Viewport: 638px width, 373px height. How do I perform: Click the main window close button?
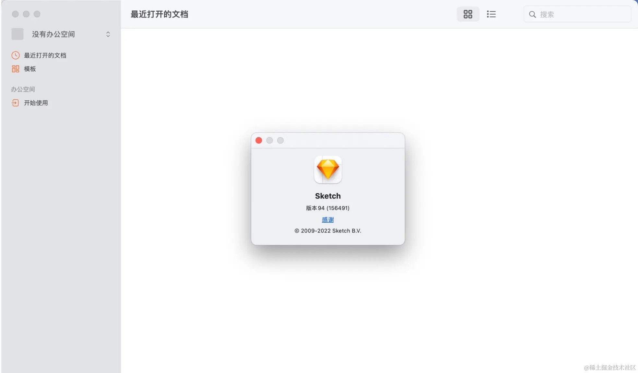pos(15,14)
